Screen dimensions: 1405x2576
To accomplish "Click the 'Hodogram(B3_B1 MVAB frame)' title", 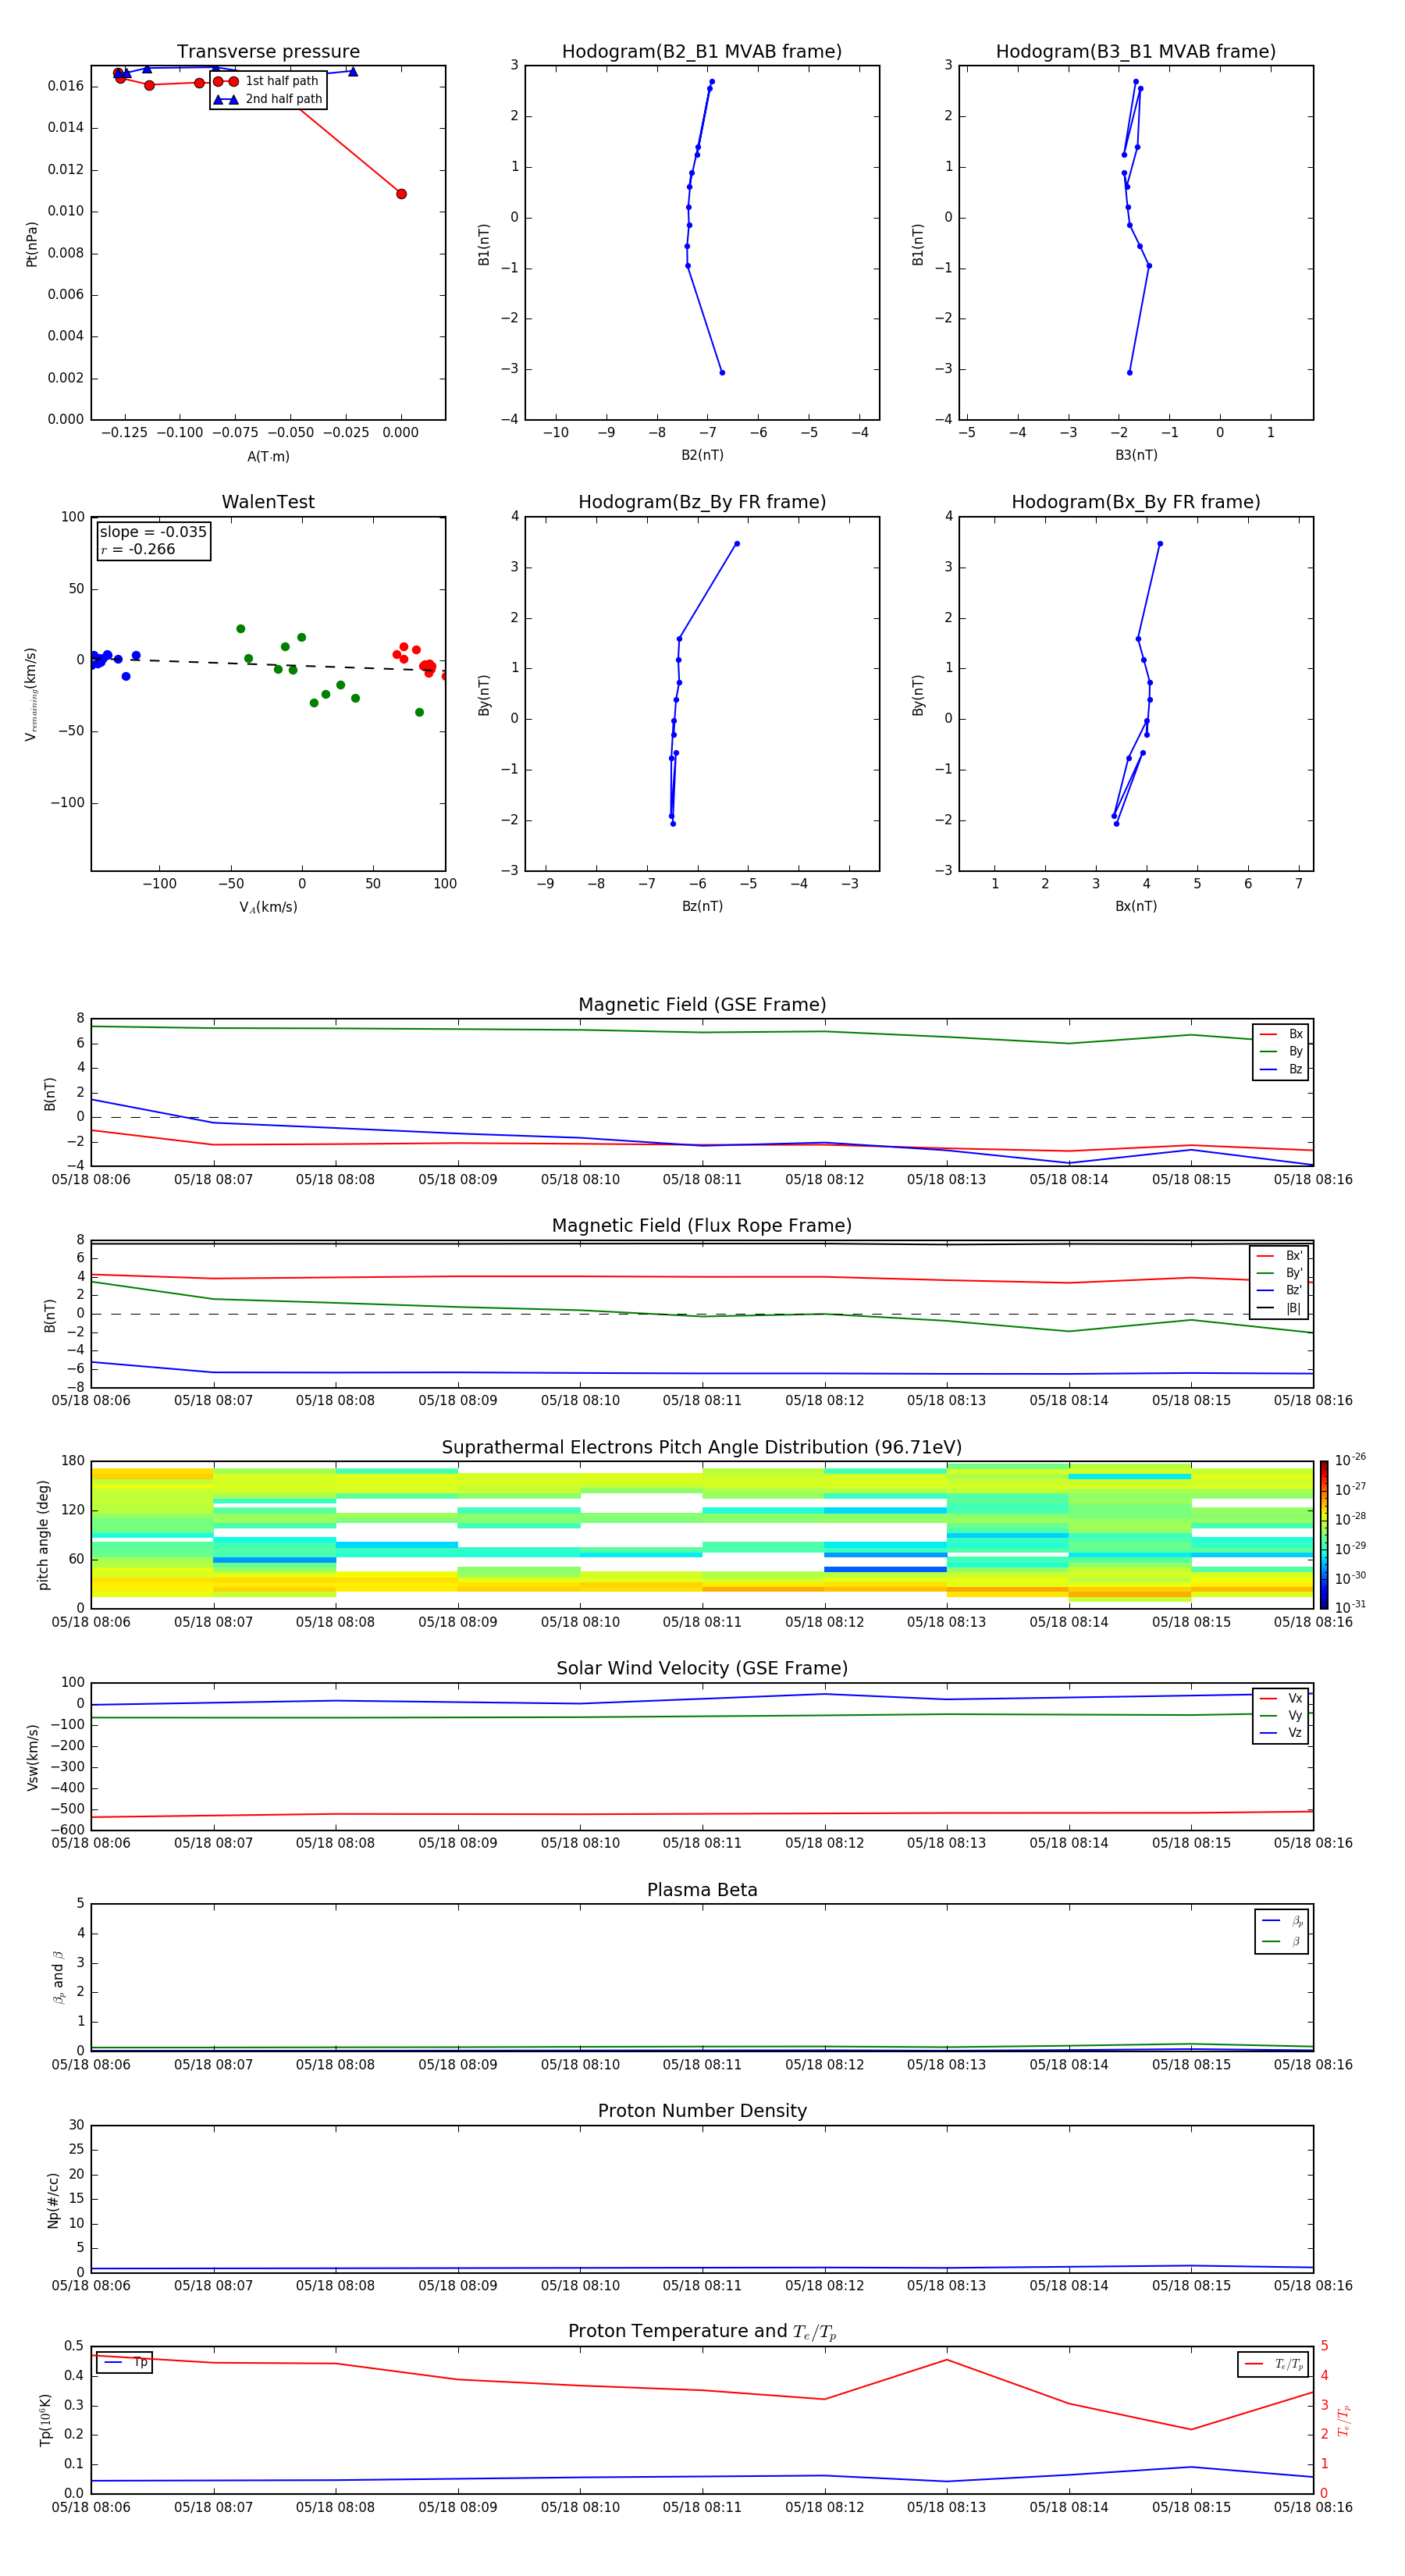I will click(1136, 52).
